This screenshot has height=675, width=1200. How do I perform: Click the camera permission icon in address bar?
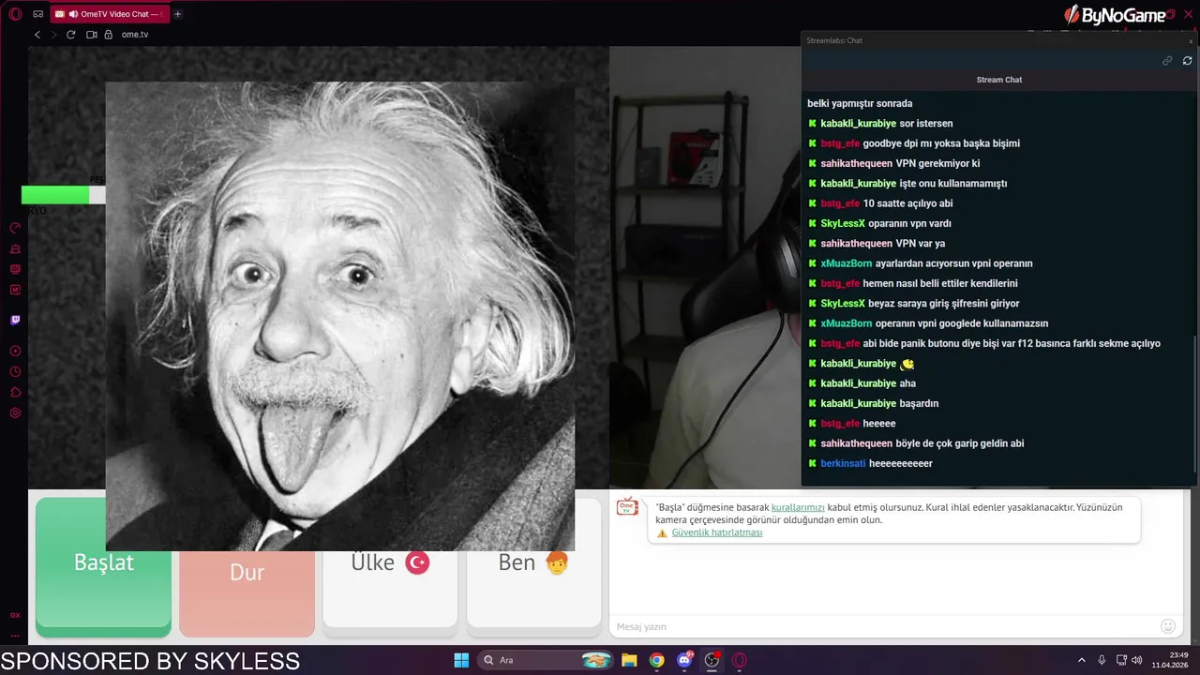(92, 35)
